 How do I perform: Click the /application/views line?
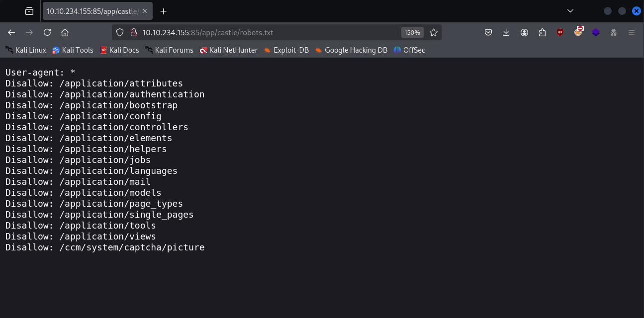(x=81, y=237)
